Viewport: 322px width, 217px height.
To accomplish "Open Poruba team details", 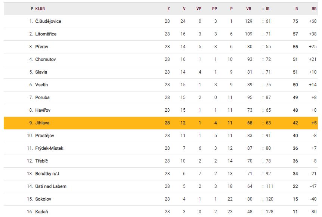I will click(42, 97).
